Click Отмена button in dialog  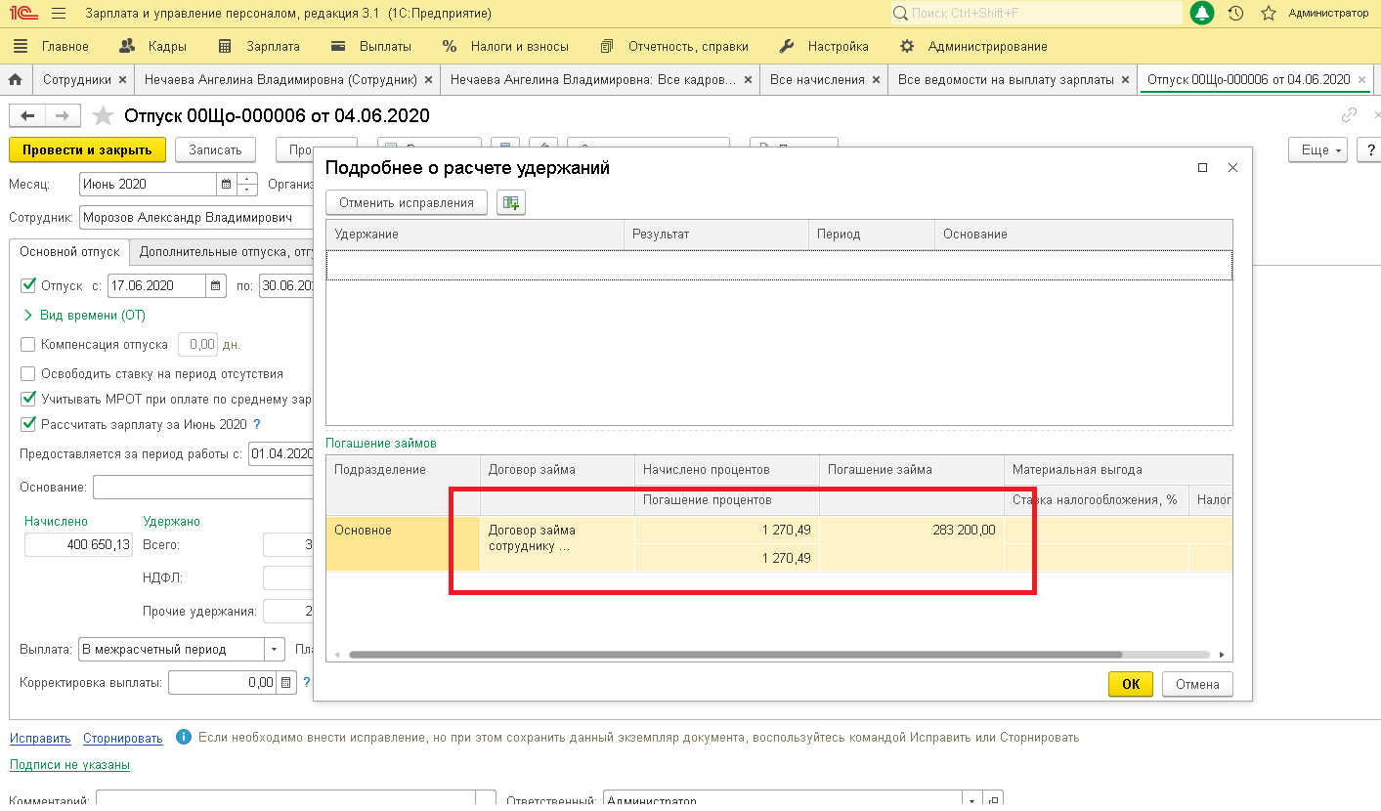[1197, 684]
